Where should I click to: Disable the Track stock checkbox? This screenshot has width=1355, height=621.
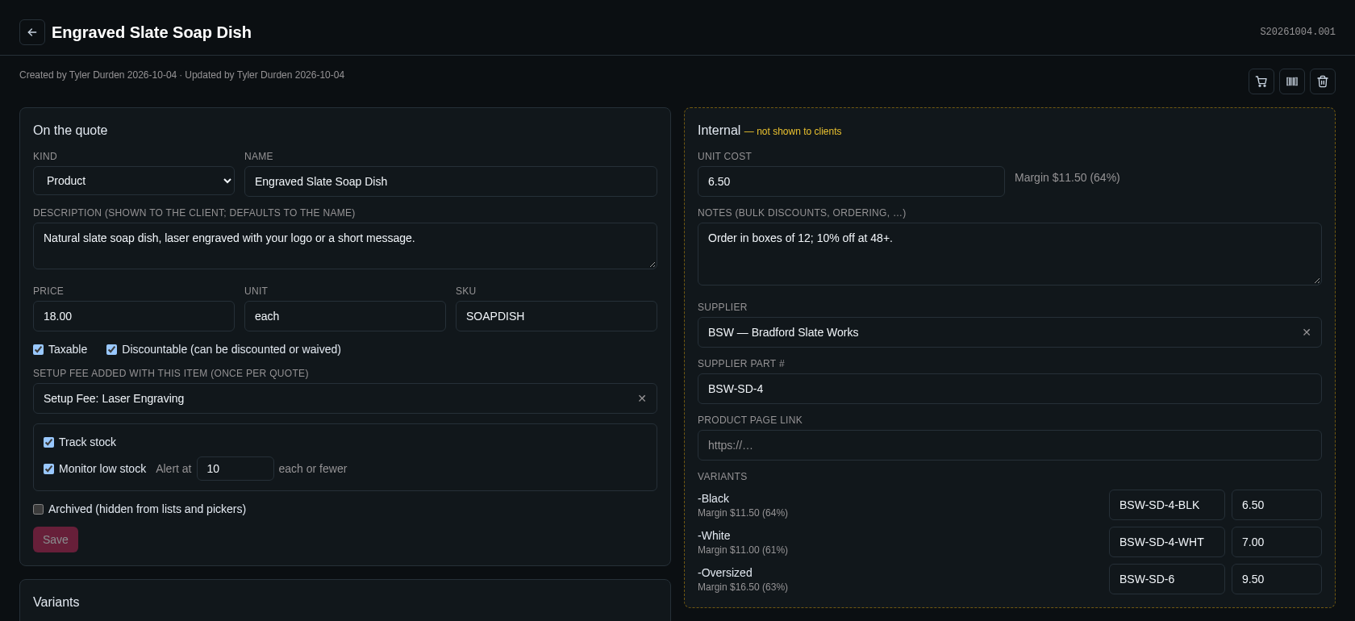pyautogui.click(x=49, y=442)
